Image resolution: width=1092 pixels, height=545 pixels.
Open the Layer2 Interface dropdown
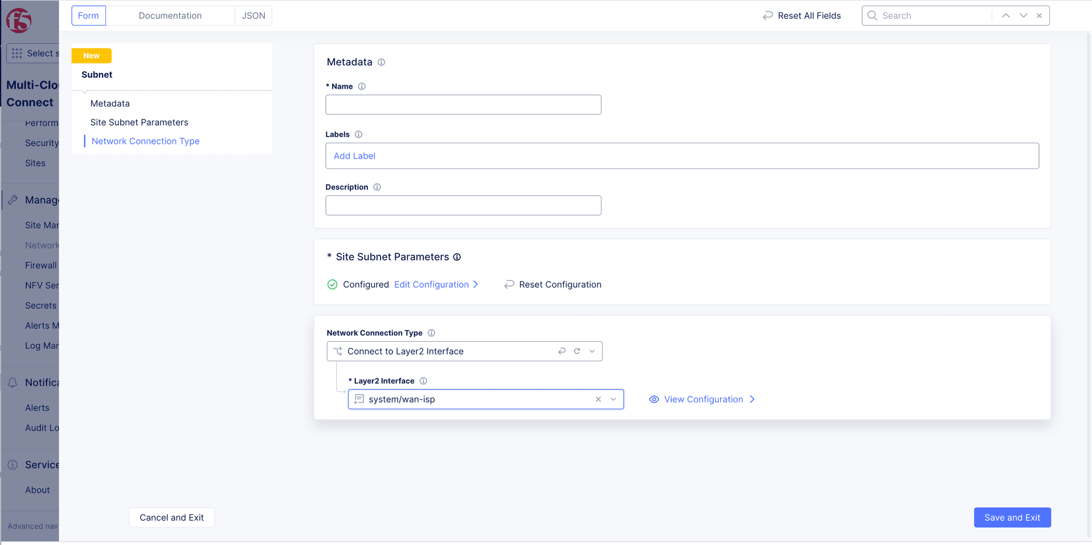[613, 399]
